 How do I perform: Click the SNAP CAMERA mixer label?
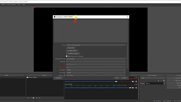click(68, 84)
